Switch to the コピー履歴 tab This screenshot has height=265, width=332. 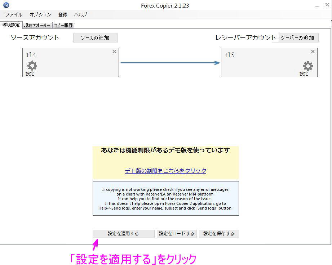point(63,25)
